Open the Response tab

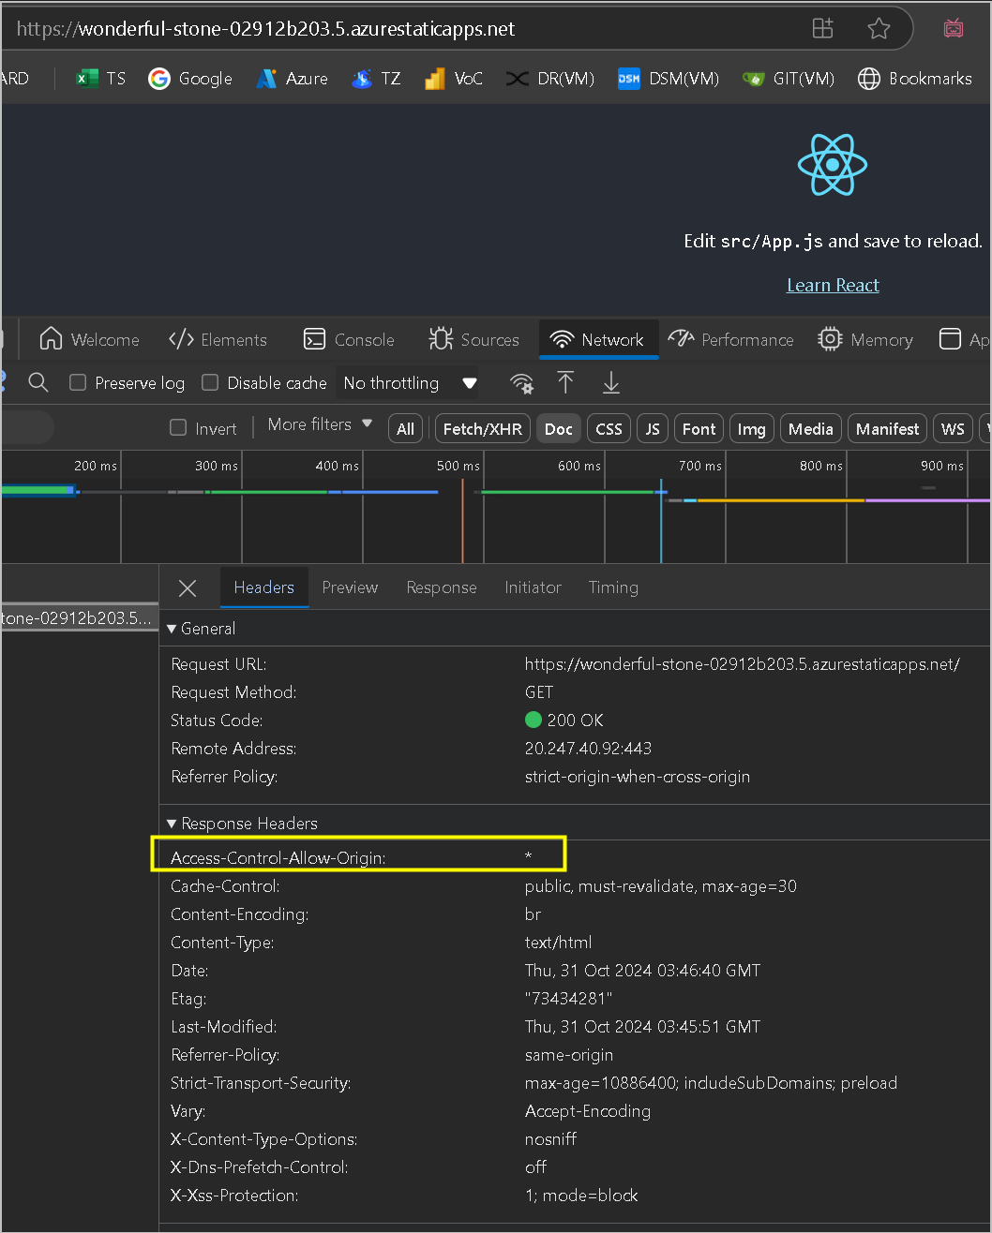tap(442, 587)
